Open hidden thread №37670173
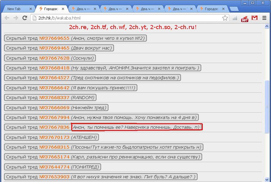The height and width of the screenshot is (182, 271). point(54,137)
